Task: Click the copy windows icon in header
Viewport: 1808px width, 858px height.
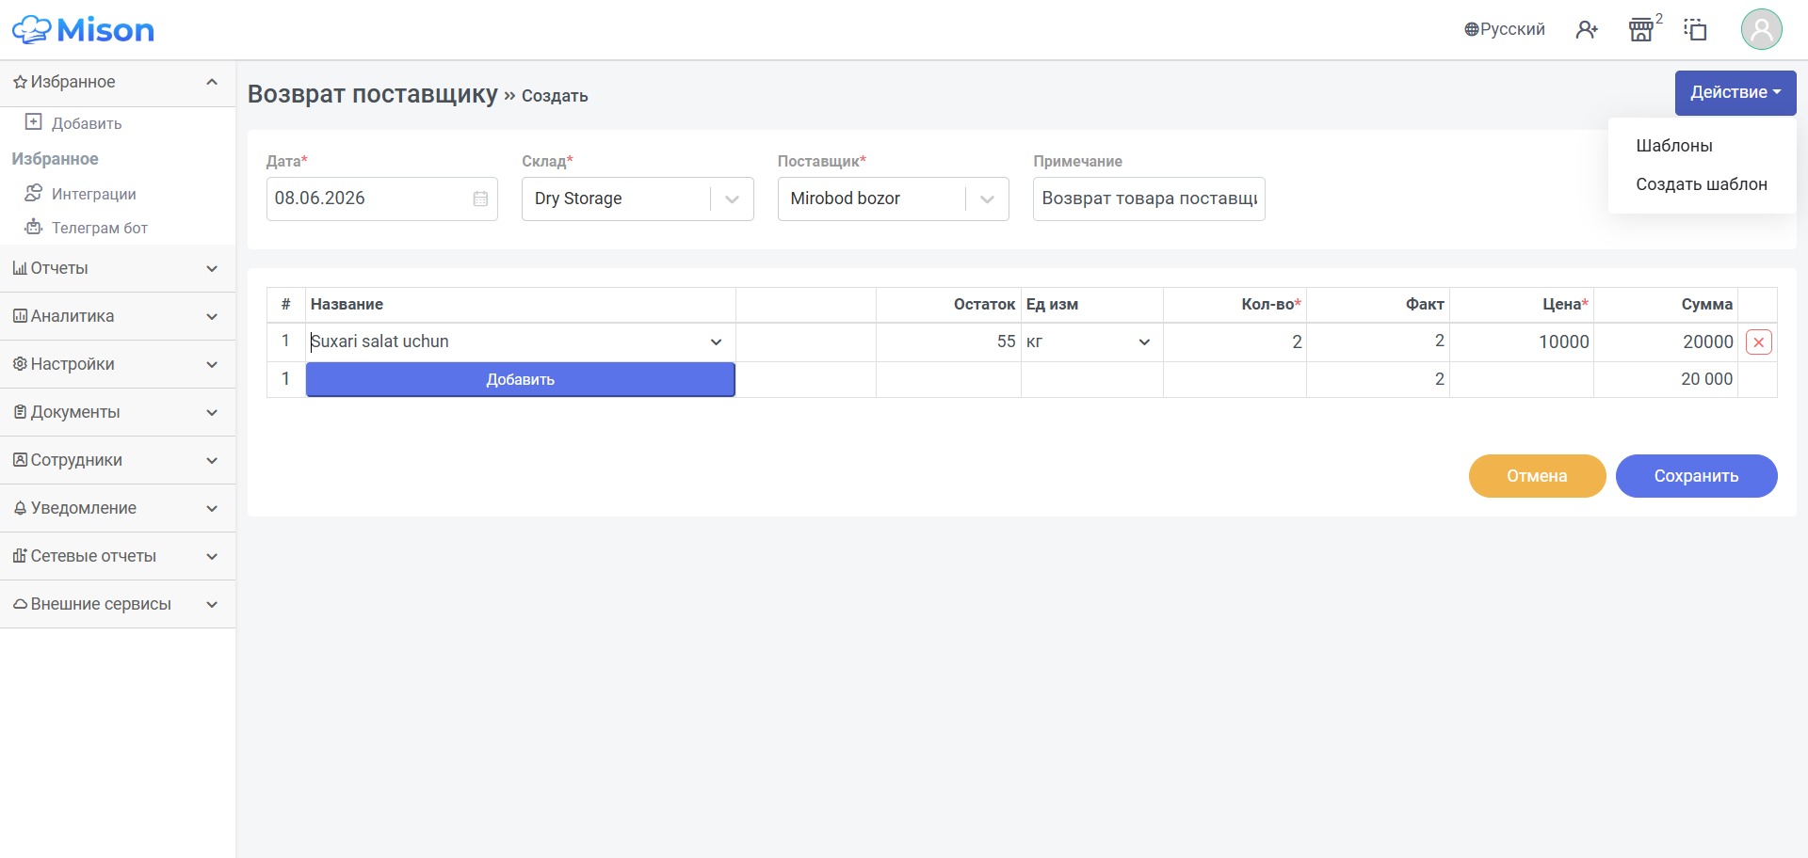Action: [1695, 30]
